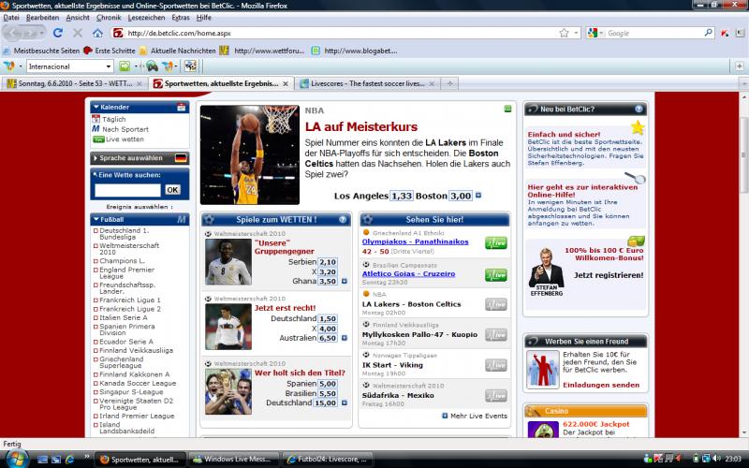This screenshot has width=749, height=468.
Task: Check the Kanada Soccer League box
Action: [95, 384]
